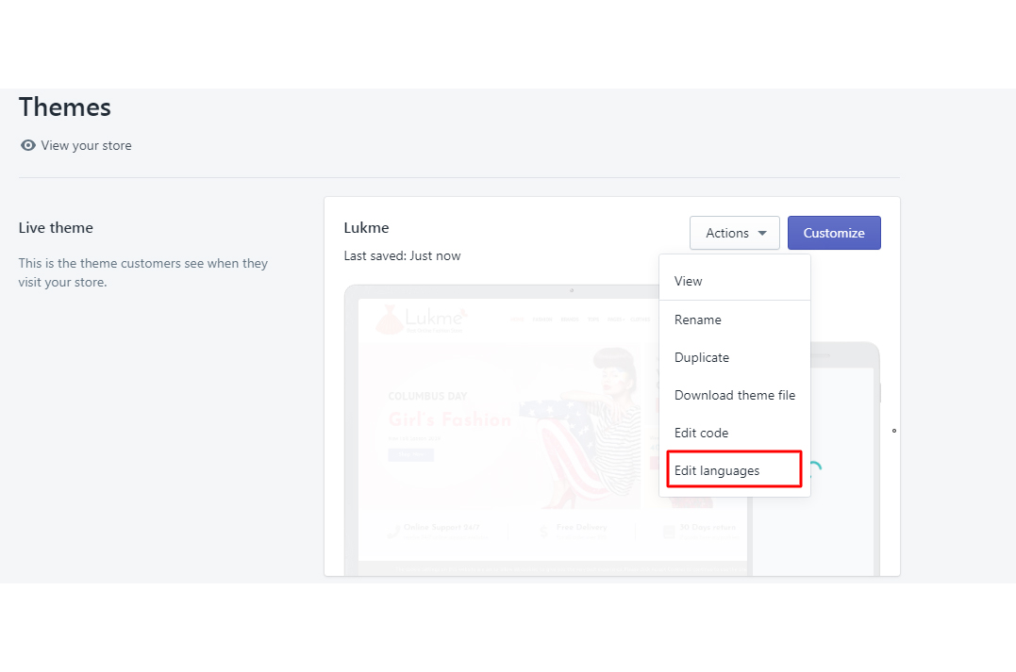Click the Girl's Fashion banner heading
The width and height of the screenshot is (1016, 672).
click(449, 419)
